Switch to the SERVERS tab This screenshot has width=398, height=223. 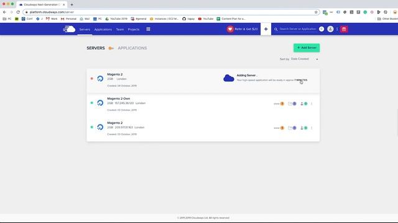(96, 48)
